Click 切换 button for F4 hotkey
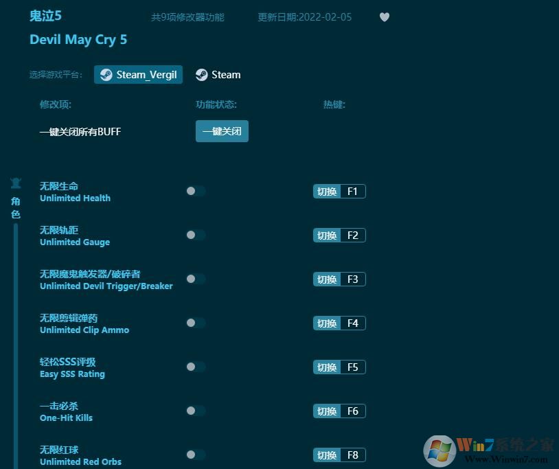Viewport: 559px width, 469px height. tap(327, 323)
